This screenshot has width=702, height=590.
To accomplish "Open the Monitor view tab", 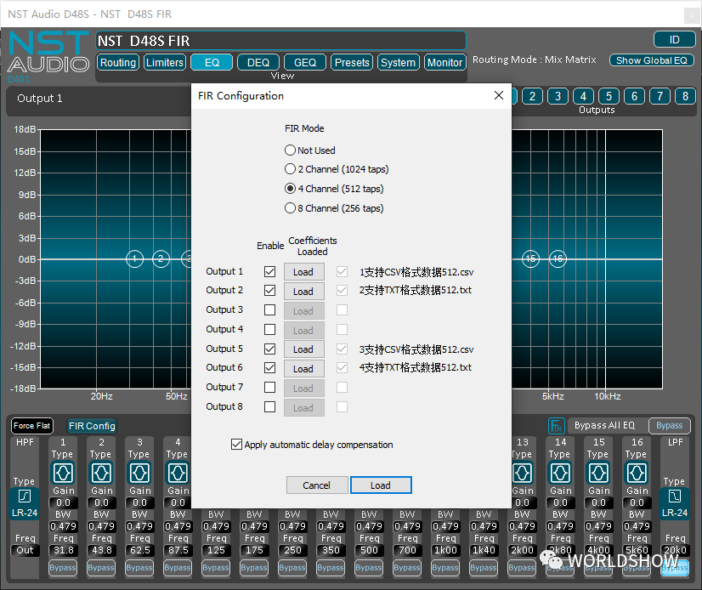I will (445, 62).
